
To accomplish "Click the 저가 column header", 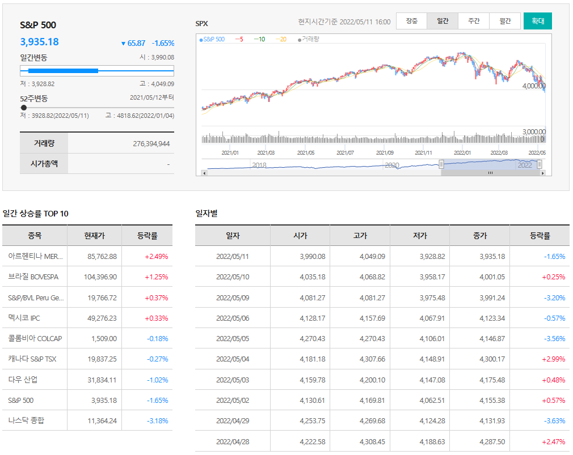I will 420,236.
